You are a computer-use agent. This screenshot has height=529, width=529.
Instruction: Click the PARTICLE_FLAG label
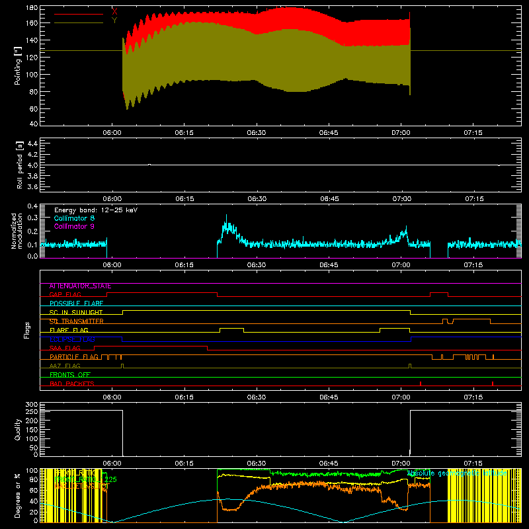[74, 357]
